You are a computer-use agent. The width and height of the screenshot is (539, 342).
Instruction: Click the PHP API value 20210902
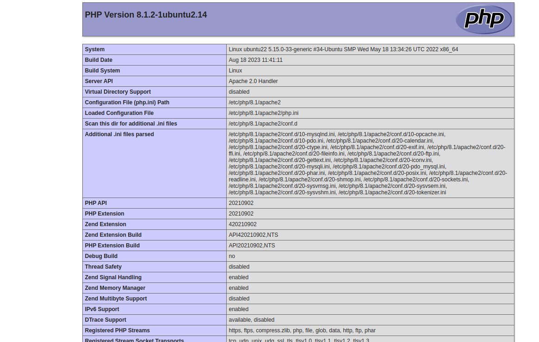(241, 203)
